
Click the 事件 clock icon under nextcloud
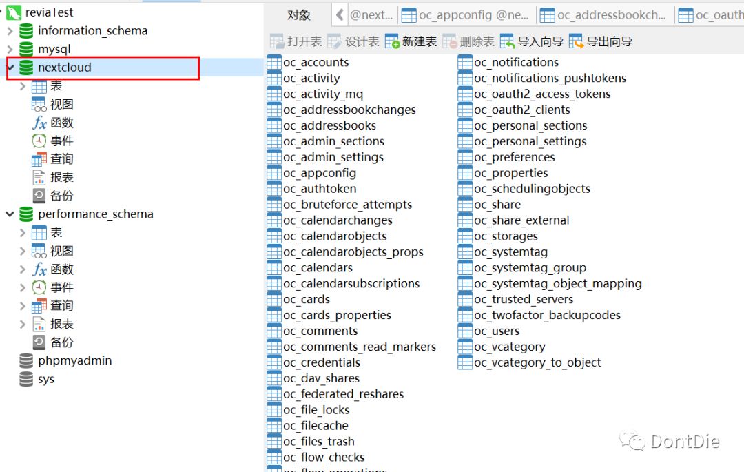coord(39,141)
